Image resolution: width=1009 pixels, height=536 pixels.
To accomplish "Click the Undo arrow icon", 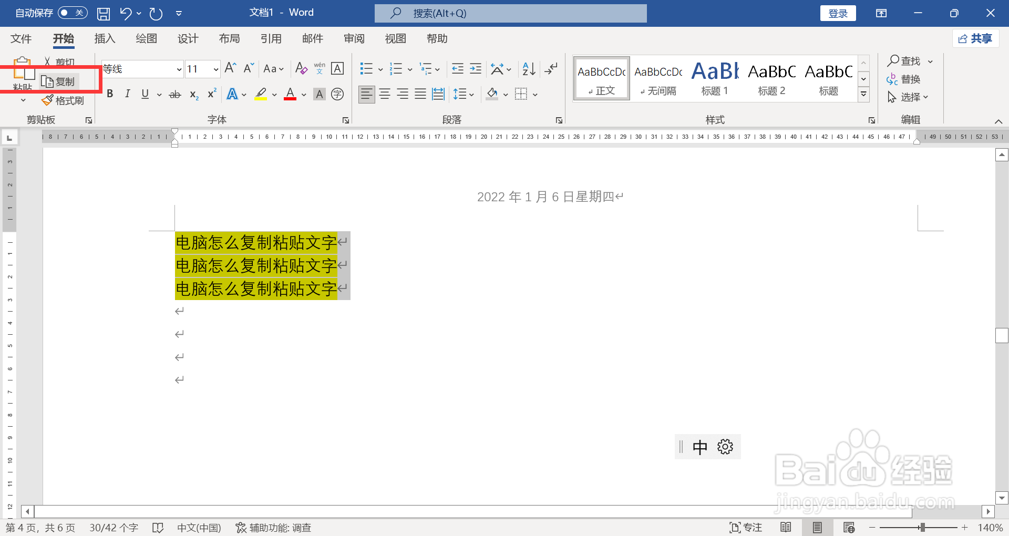I will pyautogui.click(x=126, y=13).
